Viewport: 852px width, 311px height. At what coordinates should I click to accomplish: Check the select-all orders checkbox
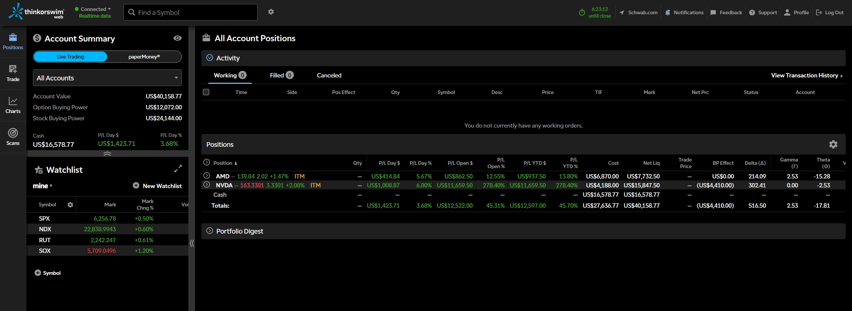[206, 92]
